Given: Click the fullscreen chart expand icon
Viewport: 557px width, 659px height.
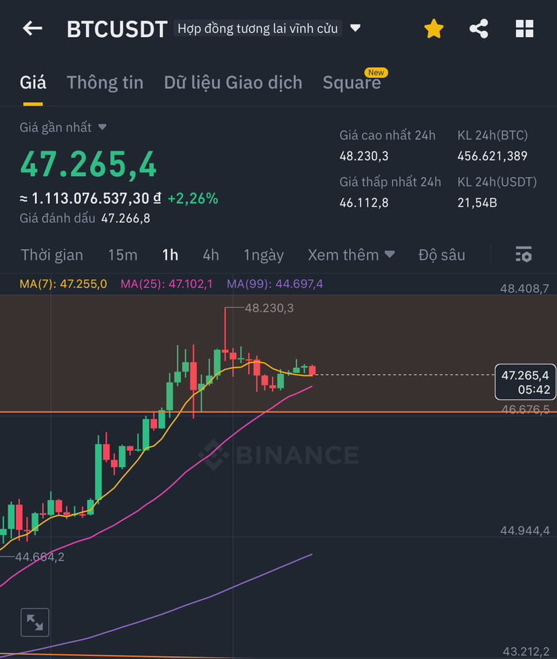Looking at the screenshot, I should tap(35, 622).
